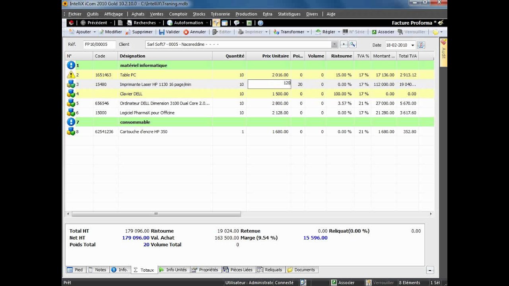Click the Réf. field FP10/00005
This screenshot has height=286, width=509.
pos(99,44)
